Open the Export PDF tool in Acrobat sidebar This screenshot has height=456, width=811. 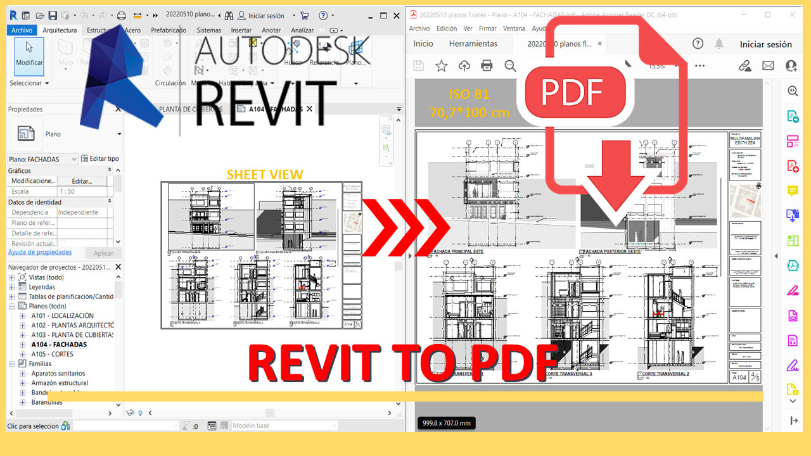click(x=793, y=116)
